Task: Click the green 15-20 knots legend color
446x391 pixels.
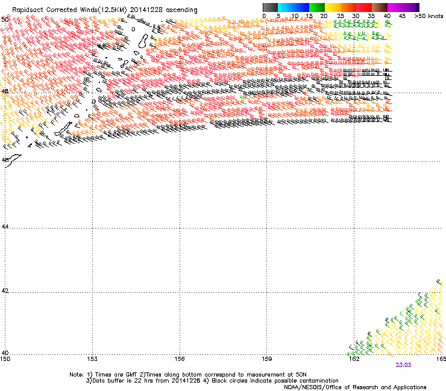Action: tap(317, 7)
